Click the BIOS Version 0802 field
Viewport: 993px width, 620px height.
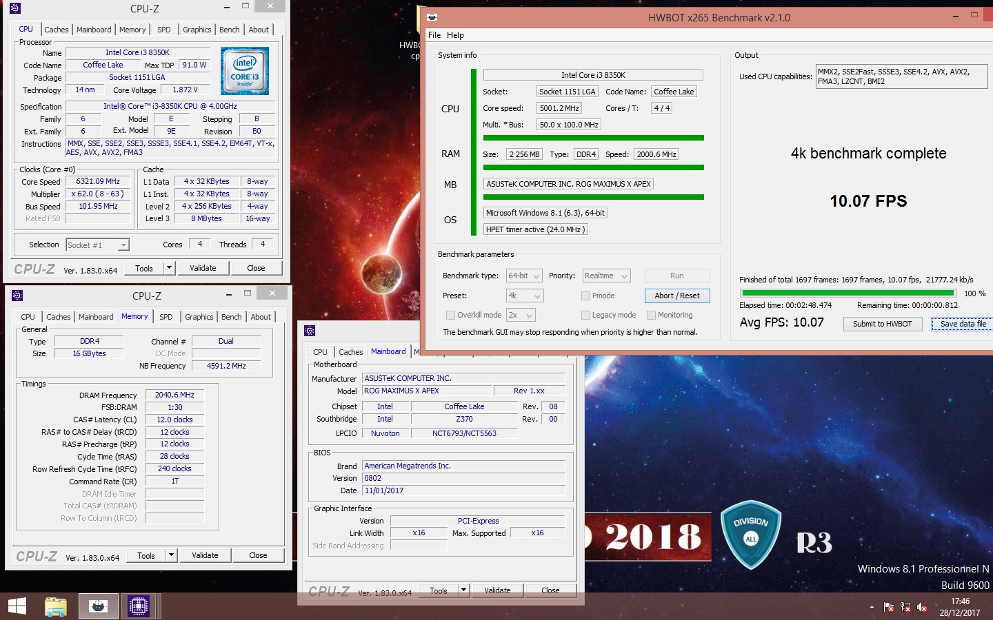tap(464, 478)
